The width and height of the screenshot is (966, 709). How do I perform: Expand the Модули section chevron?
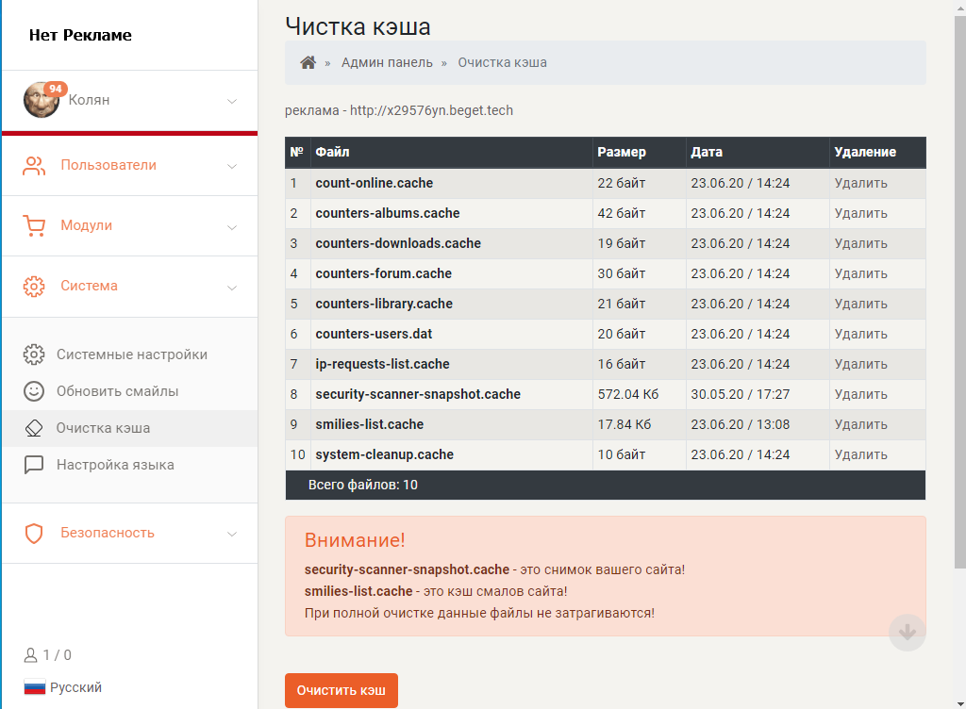tap(232, 226)
